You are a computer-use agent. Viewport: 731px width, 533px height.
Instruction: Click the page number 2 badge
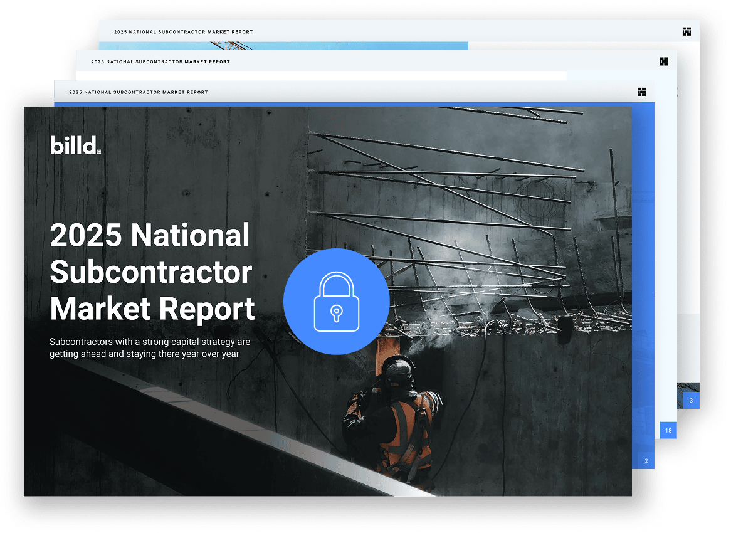point(646,461)
